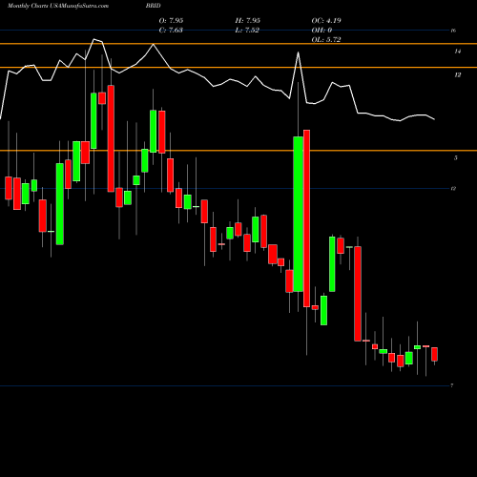477x477 pixels.
Task: Click the price axis label 5
Action: tap(456, 157)
